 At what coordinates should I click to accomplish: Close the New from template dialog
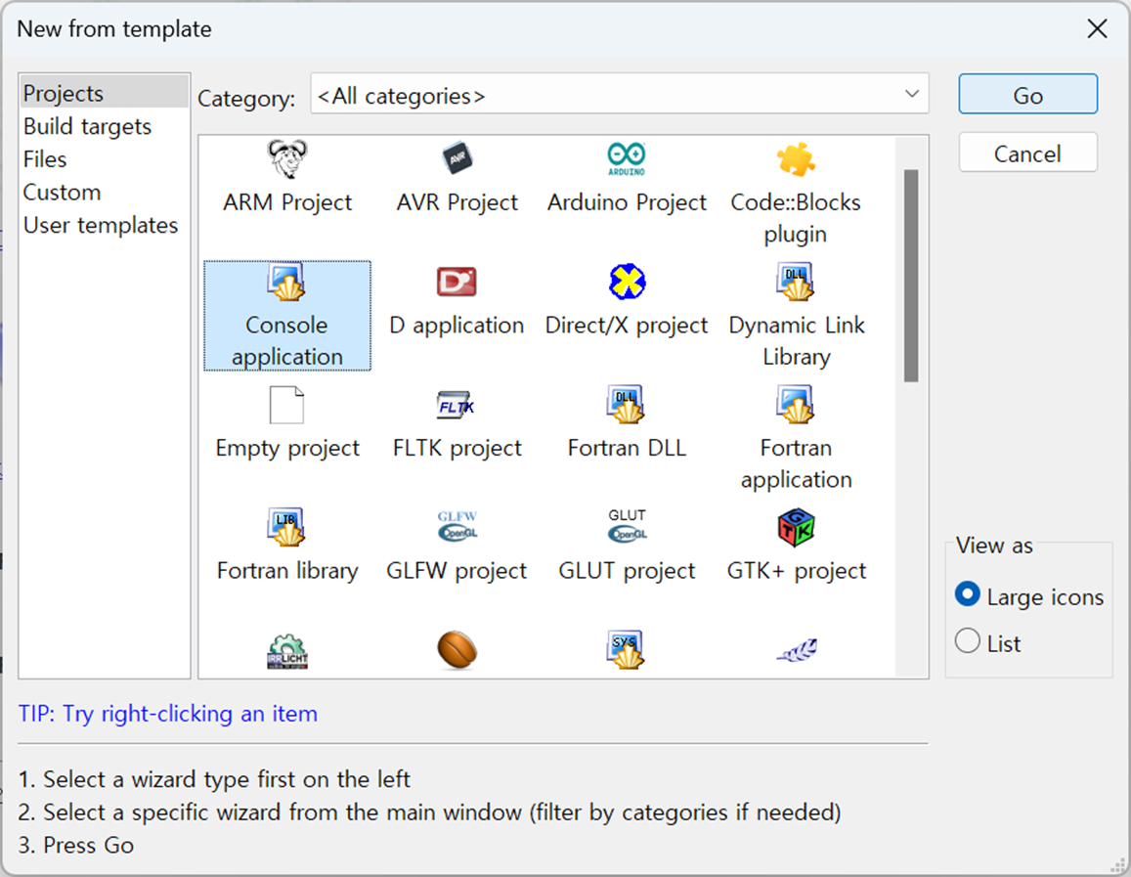coord(1097,29)
